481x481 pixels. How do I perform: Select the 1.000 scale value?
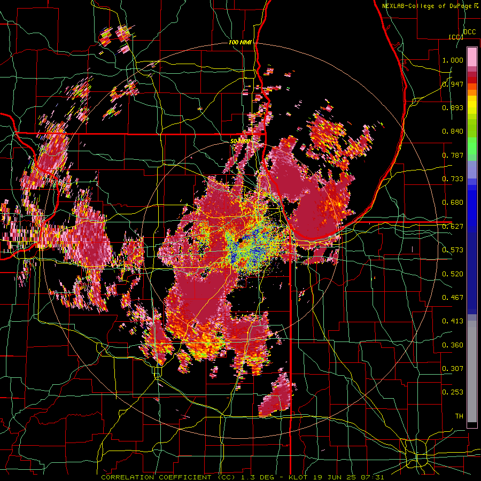pos(453,60)
